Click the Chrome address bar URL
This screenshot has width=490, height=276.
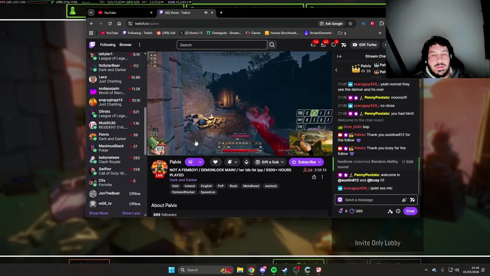click(x=147, y=24)
